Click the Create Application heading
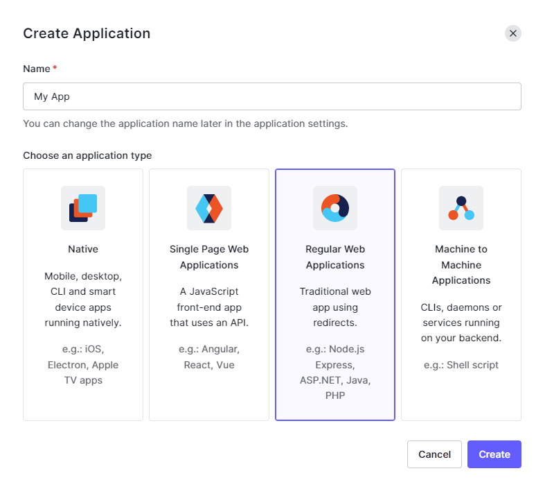 tap(87, 33)
